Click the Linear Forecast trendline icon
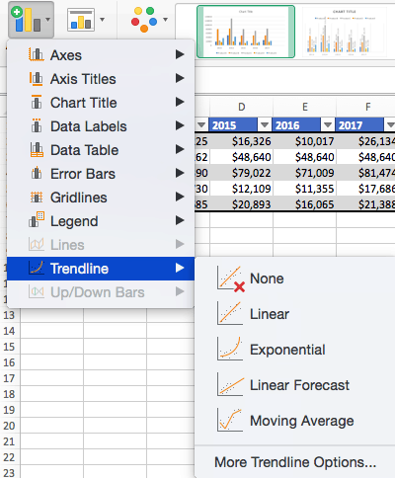Screen dimensions: 395x478 tap(230, 384)
